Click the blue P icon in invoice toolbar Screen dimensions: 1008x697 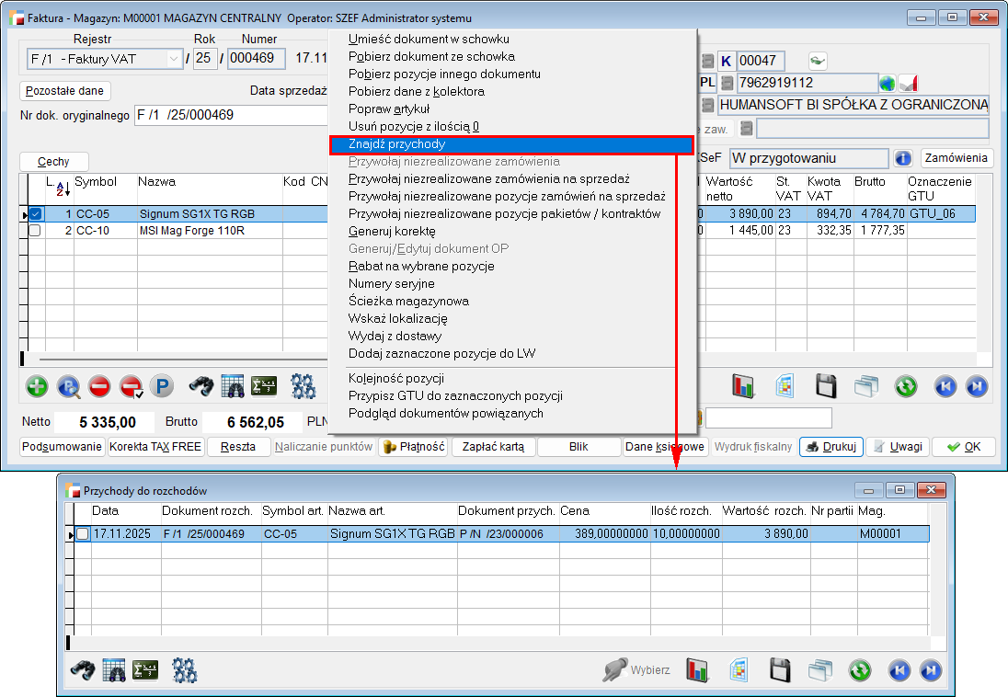tap(162, 386)
